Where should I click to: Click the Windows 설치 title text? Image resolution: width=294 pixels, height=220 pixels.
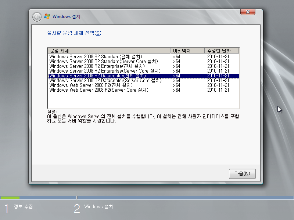pos(67,16)
